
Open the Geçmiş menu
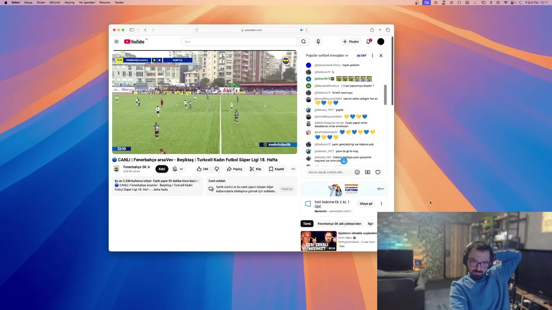[69, 3]
